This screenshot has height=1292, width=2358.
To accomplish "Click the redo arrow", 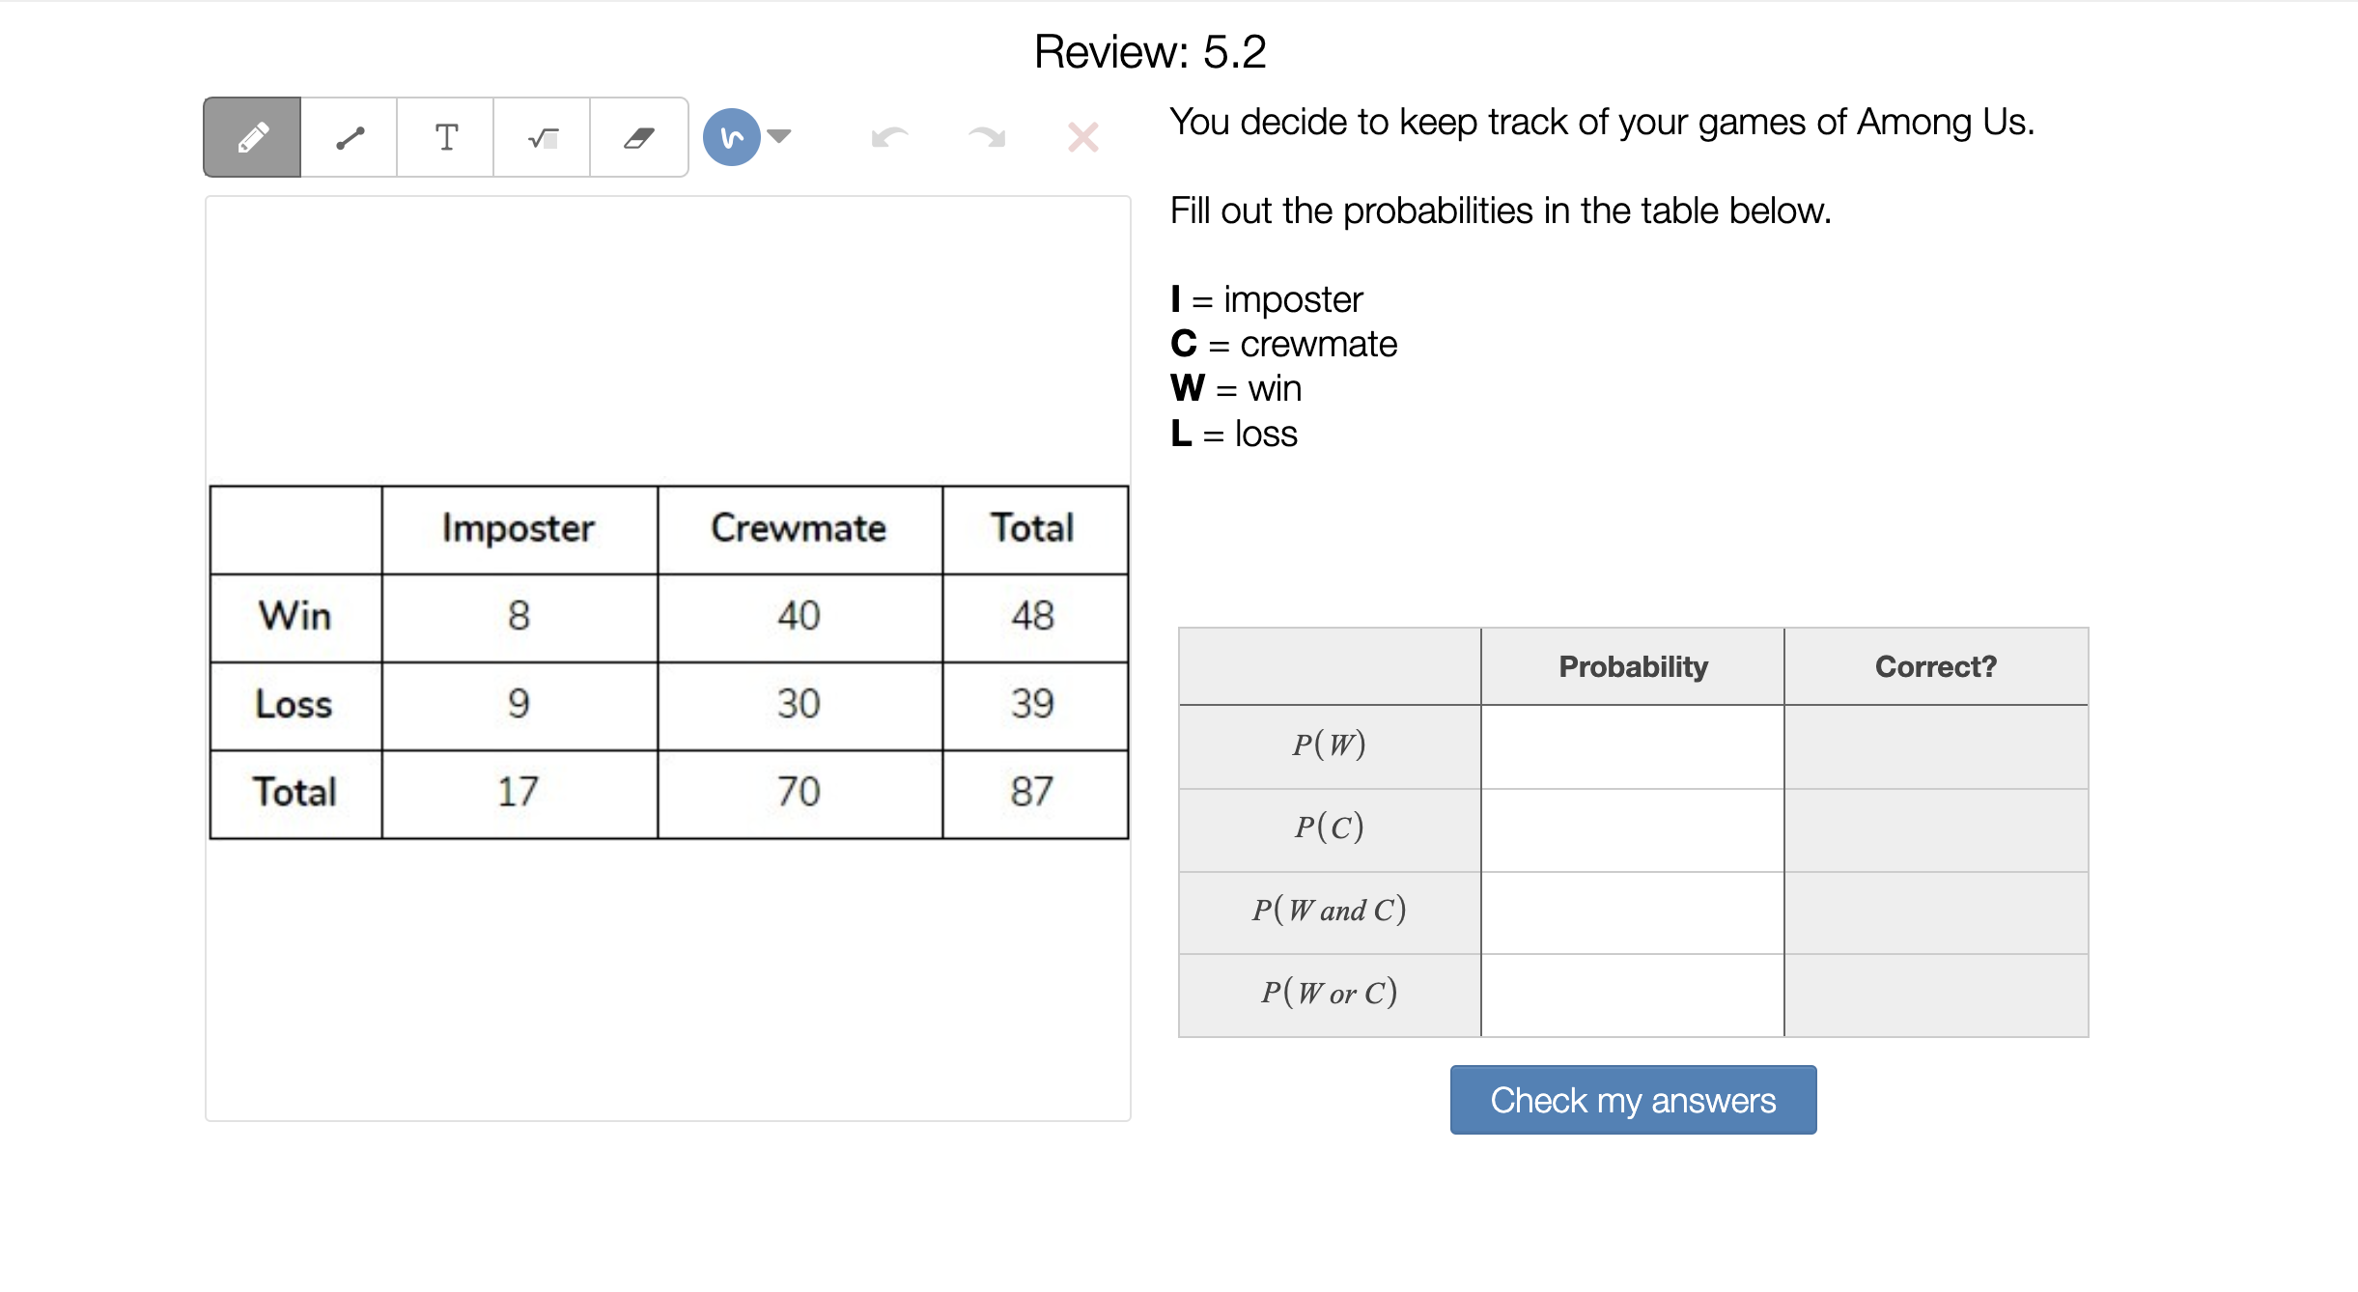I will 986,137.
